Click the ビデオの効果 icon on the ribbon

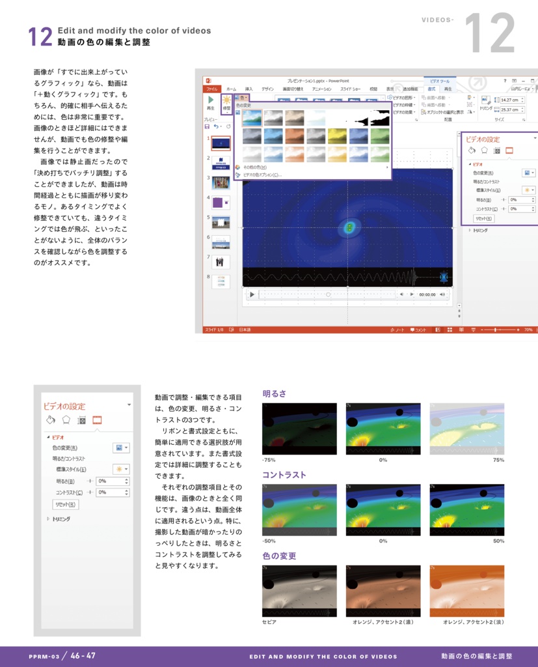(402, 111)
